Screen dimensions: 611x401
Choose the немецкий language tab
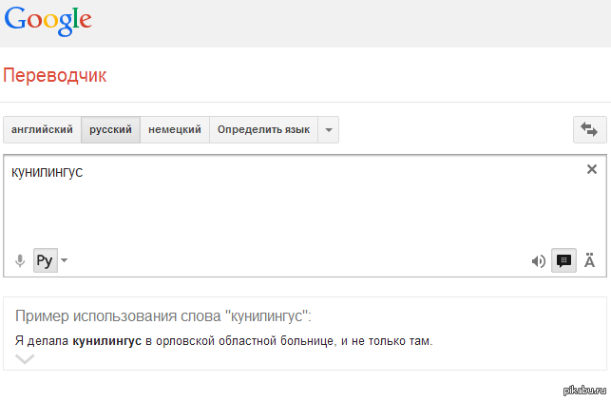coord(175,130)
